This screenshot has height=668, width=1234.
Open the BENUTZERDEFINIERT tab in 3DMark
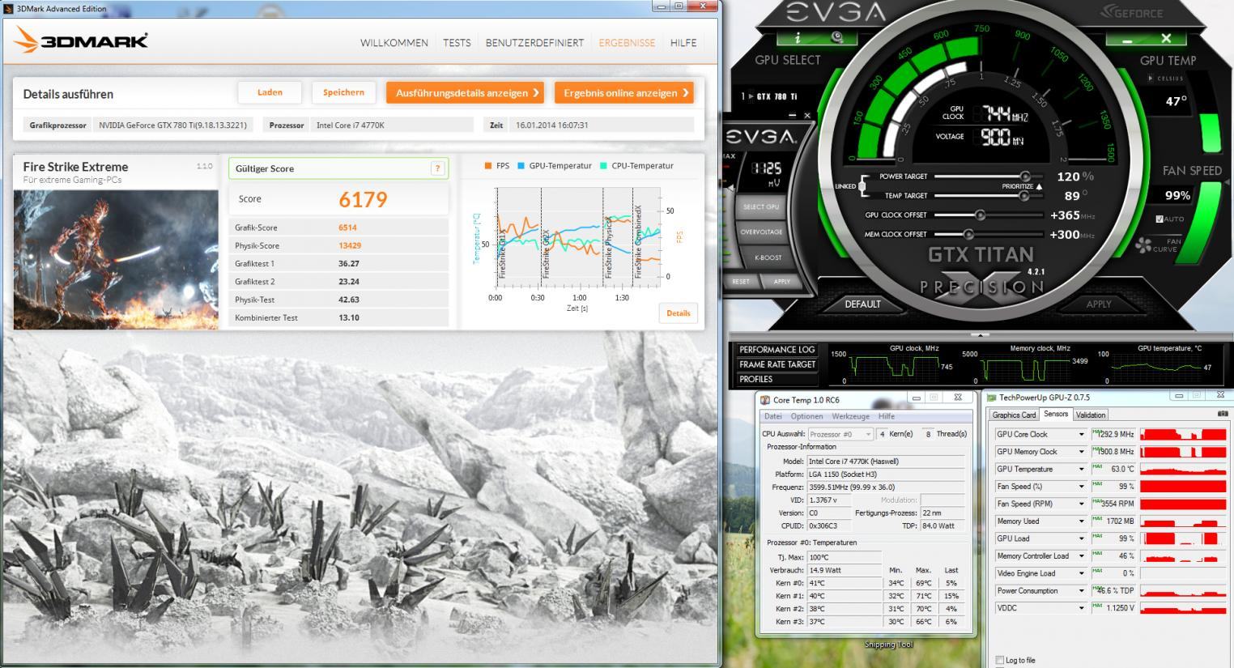[534, 43]
